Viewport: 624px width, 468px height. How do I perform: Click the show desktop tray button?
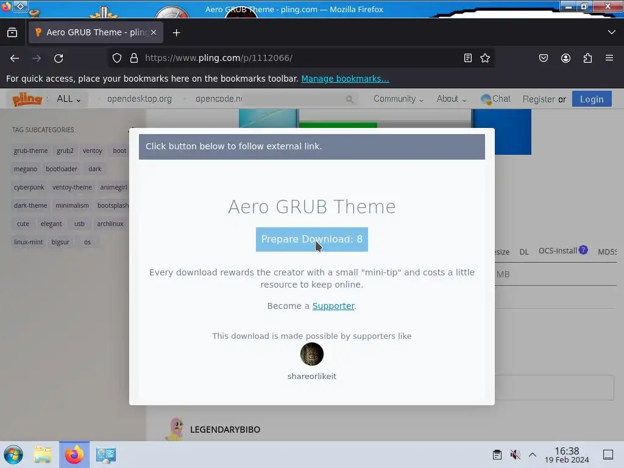point(608,455)
